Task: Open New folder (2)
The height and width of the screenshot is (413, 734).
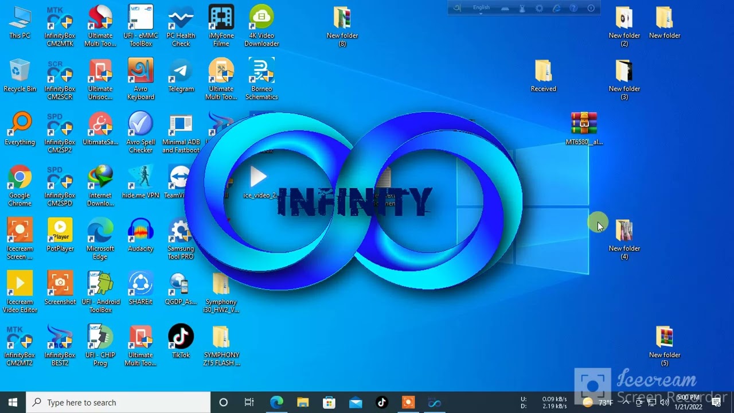Action: tap(624, 26)
